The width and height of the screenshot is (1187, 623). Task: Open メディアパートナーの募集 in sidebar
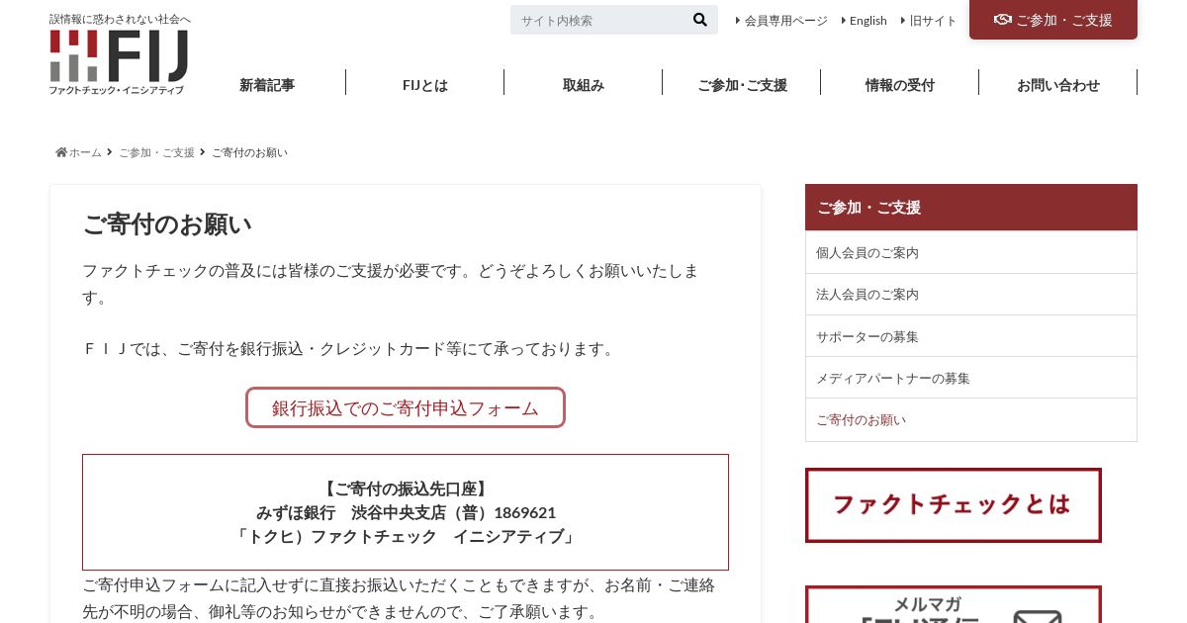point(971,378)
